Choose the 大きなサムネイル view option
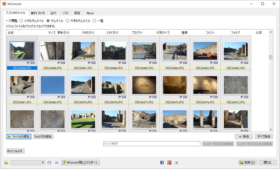This screenshot has height=169, width=280. [x=67, y=21]
